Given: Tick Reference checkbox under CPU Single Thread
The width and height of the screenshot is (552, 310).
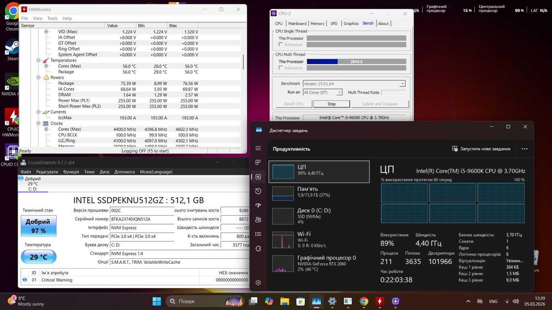Looking at the screenshot, I should tap(280, 45).
